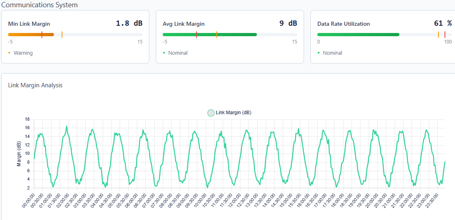Select orange threshold marker on Min Link Margin gauge
Screen dimensions: 455x220
(62, 35)
